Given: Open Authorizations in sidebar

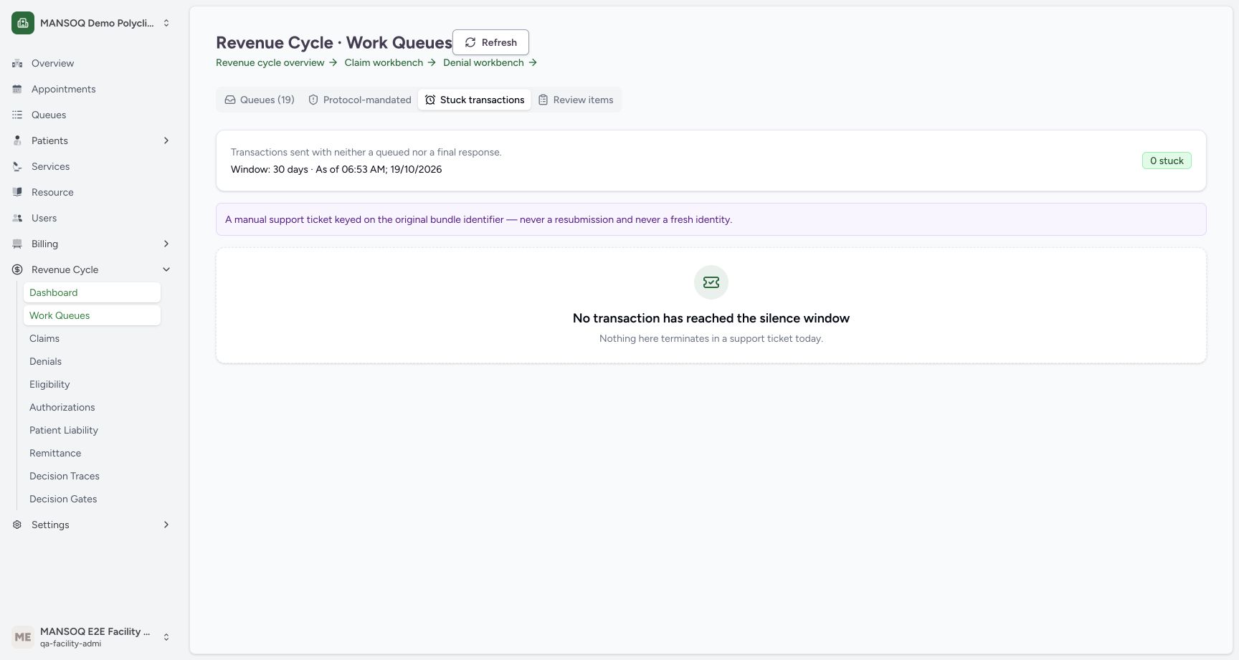Looking at the screenshot, I should pyautogui.click(x=92, y=407).
